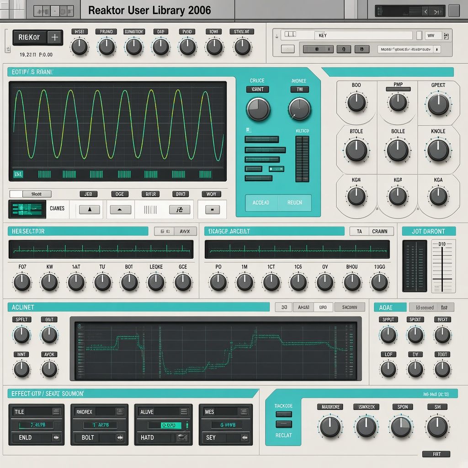Expand the ld coaved selector in AOAI

pos(431,308)
